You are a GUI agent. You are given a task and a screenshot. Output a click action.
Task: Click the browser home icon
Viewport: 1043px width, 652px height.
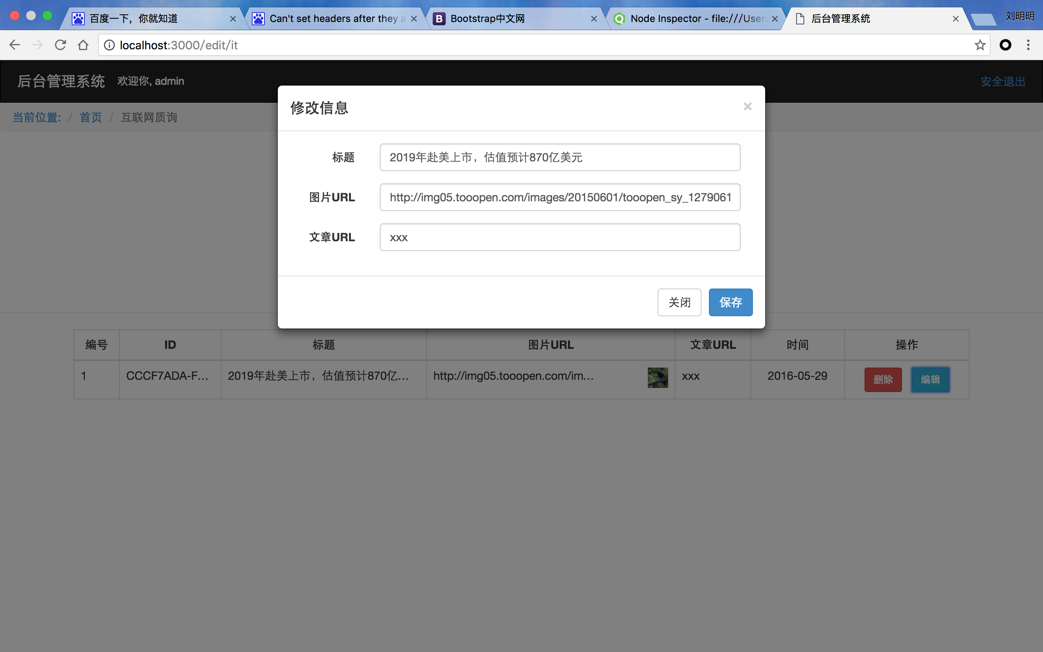point(83,45)
